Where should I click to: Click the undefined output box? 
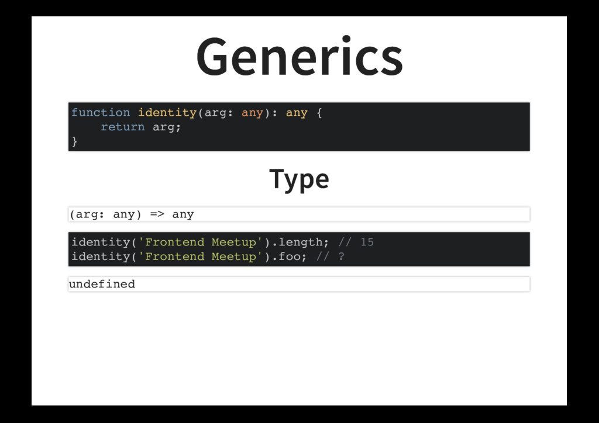[299, 284]
